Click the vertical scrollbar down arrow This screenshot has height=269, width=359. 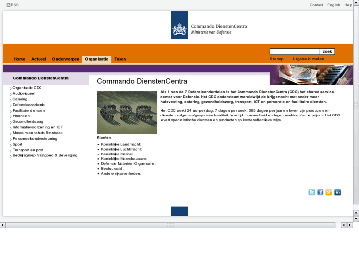pyautogui.click(x=356, y=219)
